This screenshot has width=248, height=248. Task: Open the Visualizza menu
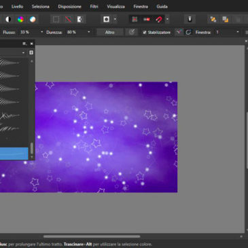(x=116, y=7)
